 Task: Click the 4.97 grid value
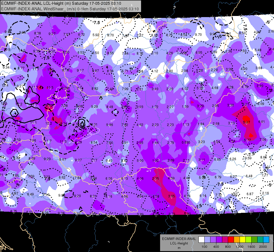[x=15, y=193]
